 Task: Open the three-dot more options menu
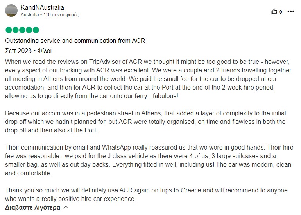290,11
